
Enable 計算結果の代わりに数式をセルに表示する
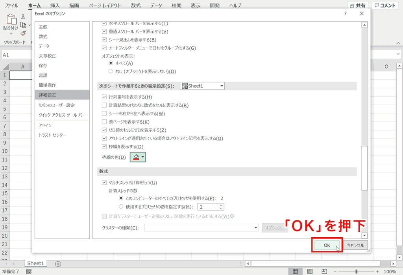point(104,105)
